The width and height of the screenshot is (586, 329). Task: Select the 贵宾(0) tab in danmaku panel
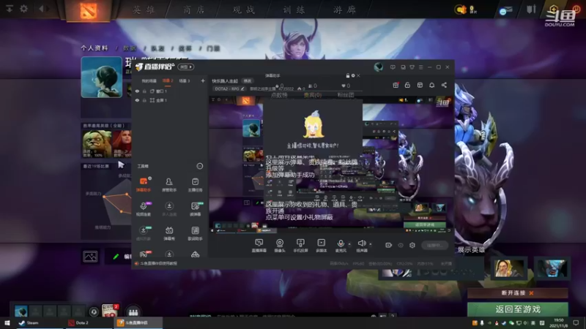click(313, 95)
